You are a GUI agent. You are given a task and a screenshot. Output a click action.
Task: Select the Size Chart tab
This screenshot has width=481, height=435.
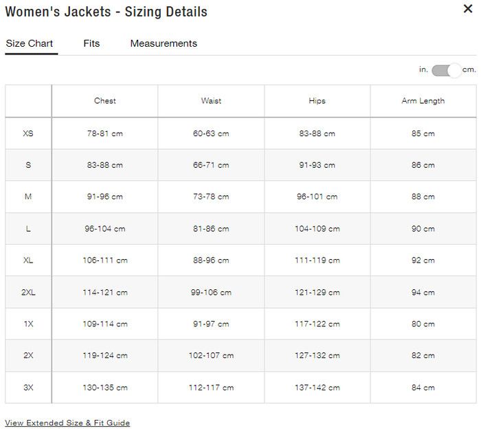coord(30,43)
